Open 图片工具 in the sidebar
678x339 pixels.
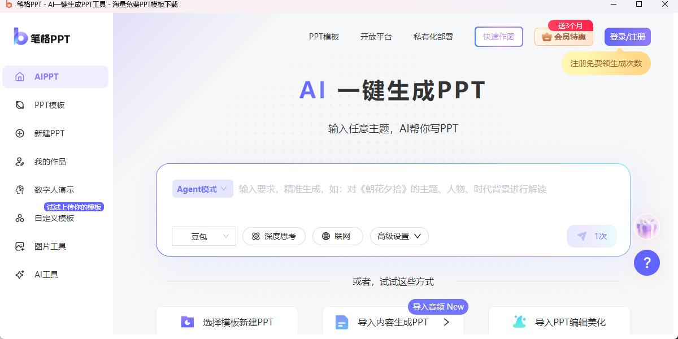tap(50, 246)
